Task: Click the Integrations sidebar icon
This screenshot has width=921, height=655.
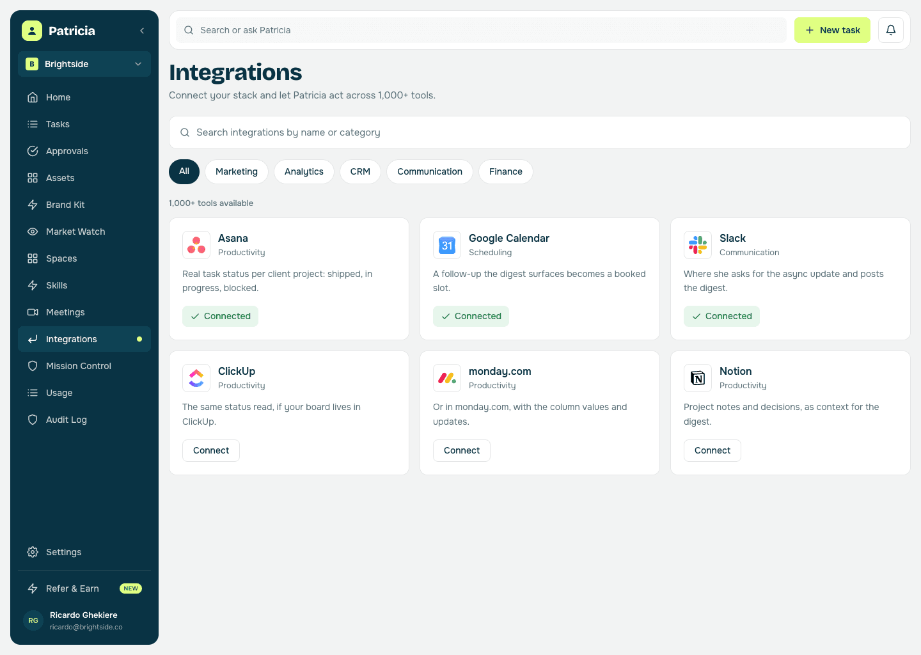Action: coord(33,339)
